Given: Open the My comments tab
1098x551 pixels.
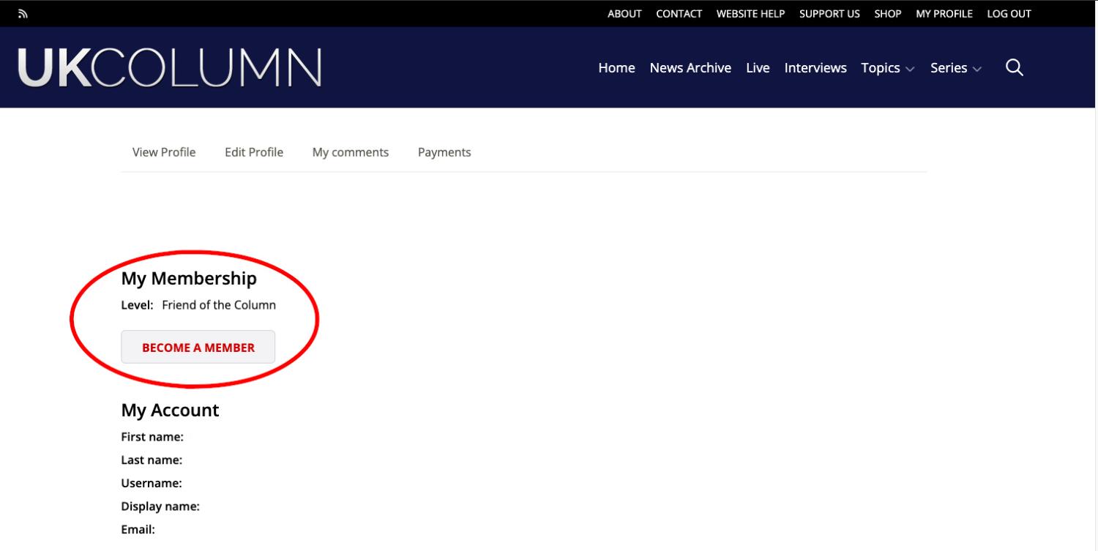Looking at the screenshot, I should click(x=351, y=152).
